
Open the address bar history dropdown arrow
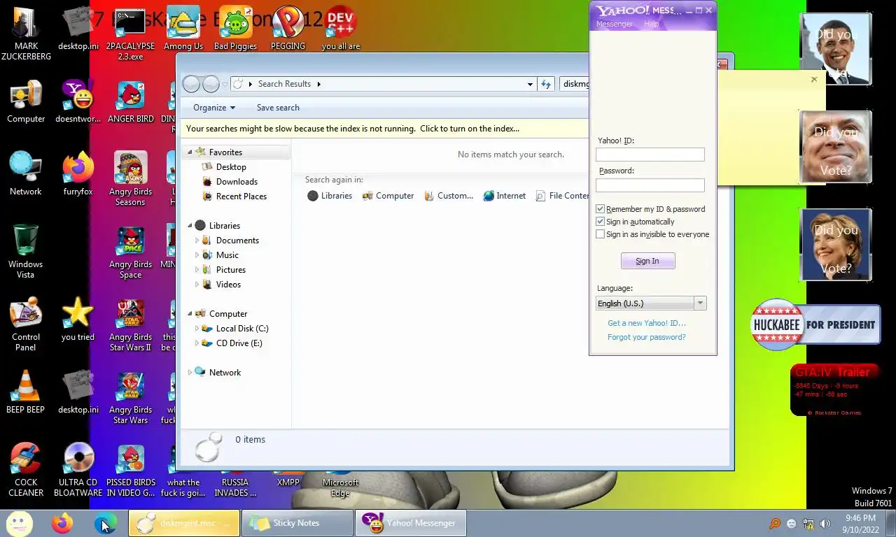coord(530,84)
